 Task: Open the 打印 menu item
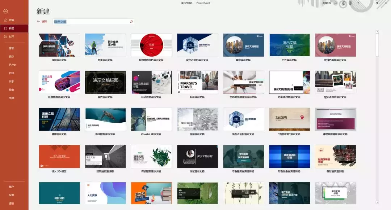tap(12, 73)
